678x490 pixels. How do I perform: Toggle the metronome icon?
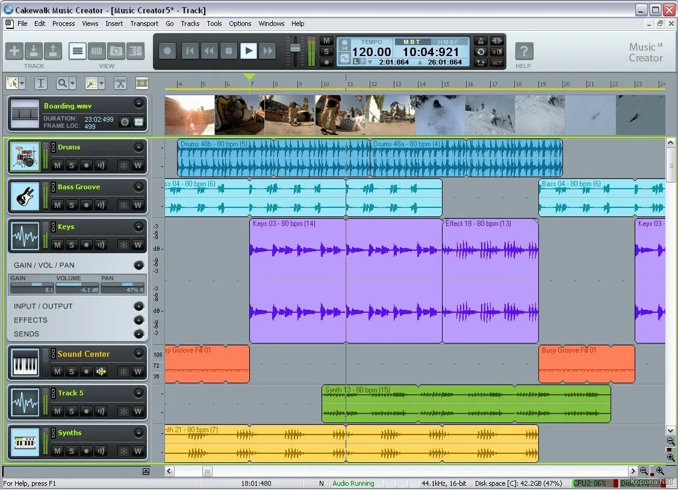coord(481,41)
